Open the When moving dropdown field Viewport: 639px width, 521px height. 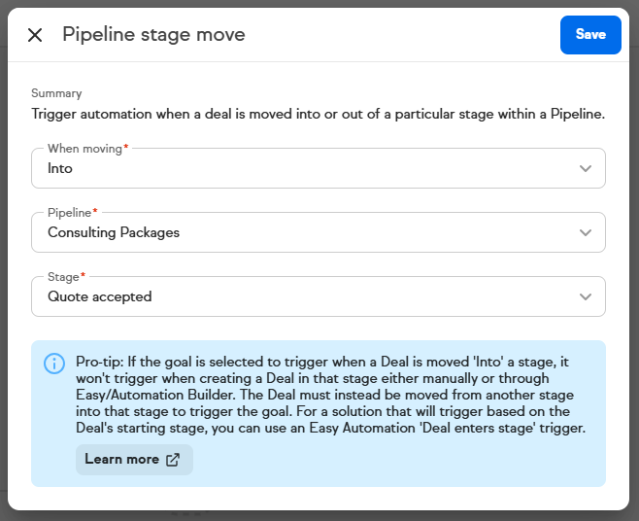tap(318, 168)
